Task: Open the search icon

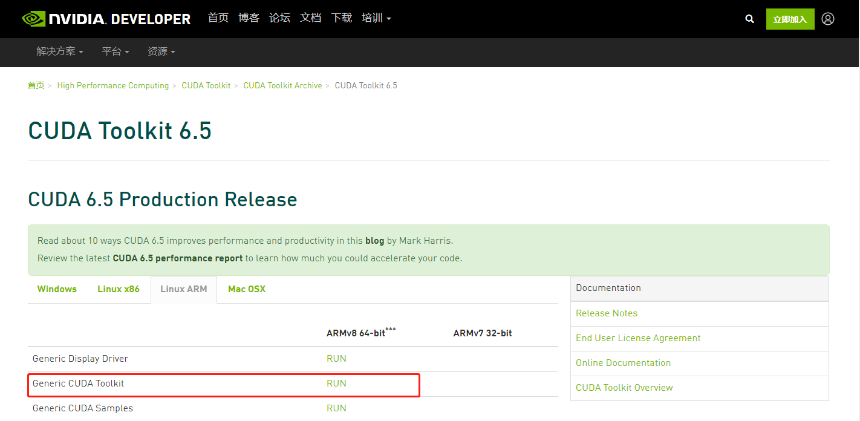Action: coord(749,19)
